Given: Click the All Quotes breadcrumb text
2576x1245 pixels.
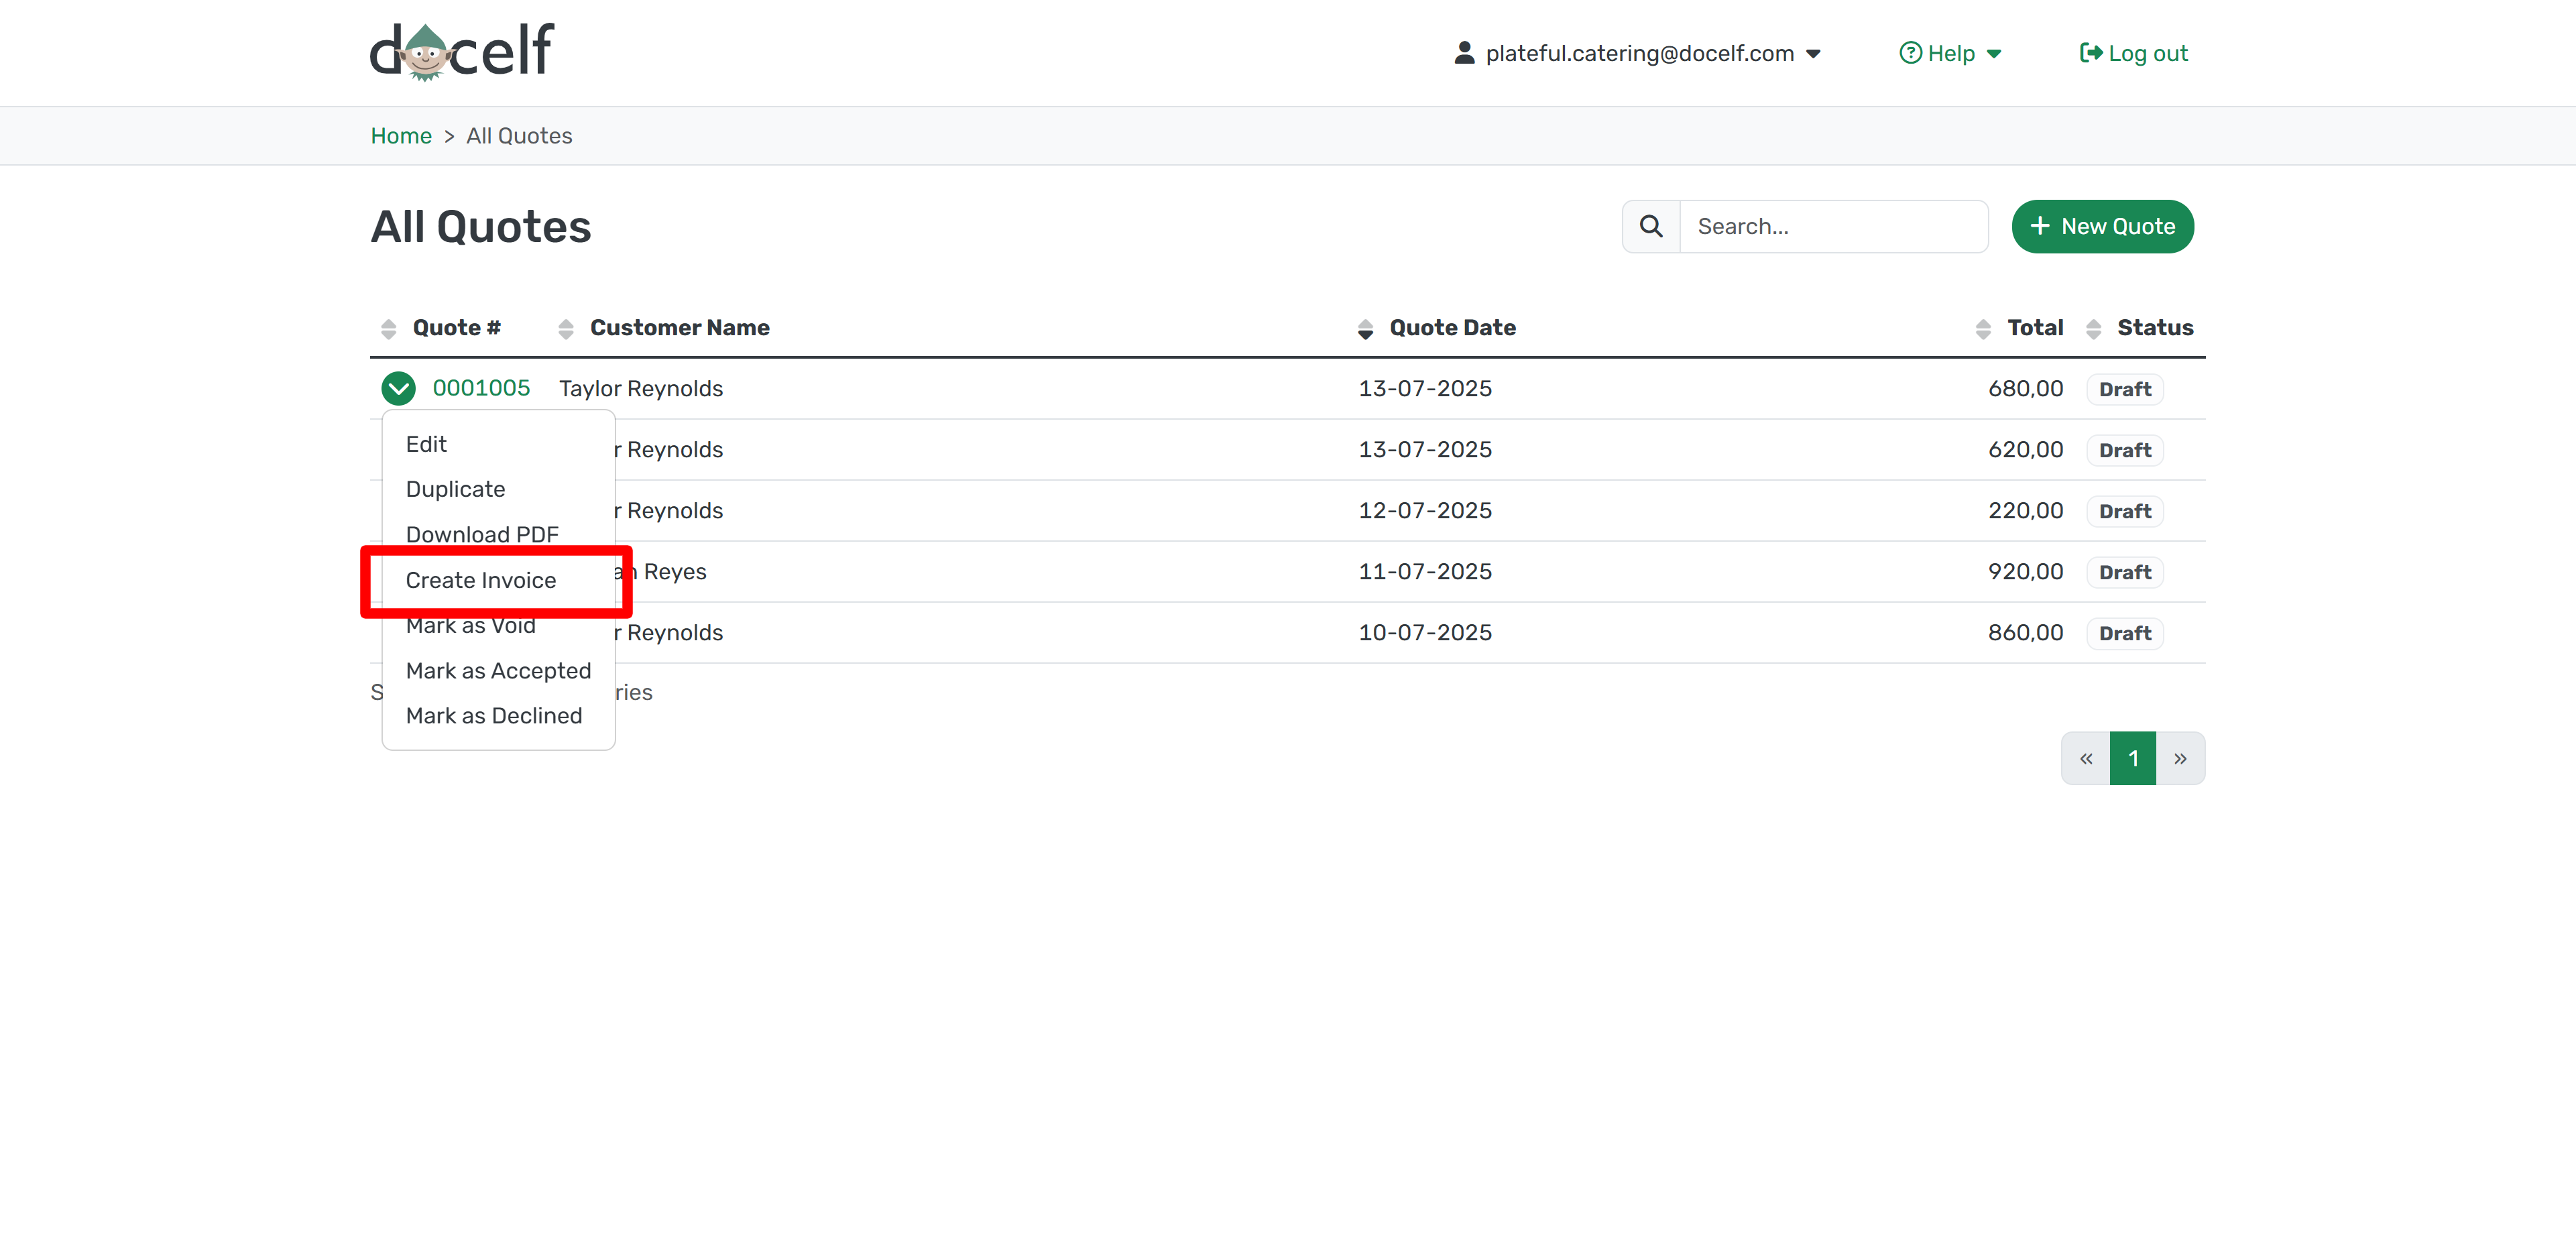Looking at the screenshot, I should 519,136.
